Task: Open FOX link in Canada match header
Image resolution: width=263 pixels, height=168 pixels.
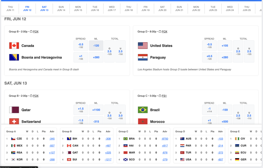Action: pyautogui.click(x=36, y=32)
